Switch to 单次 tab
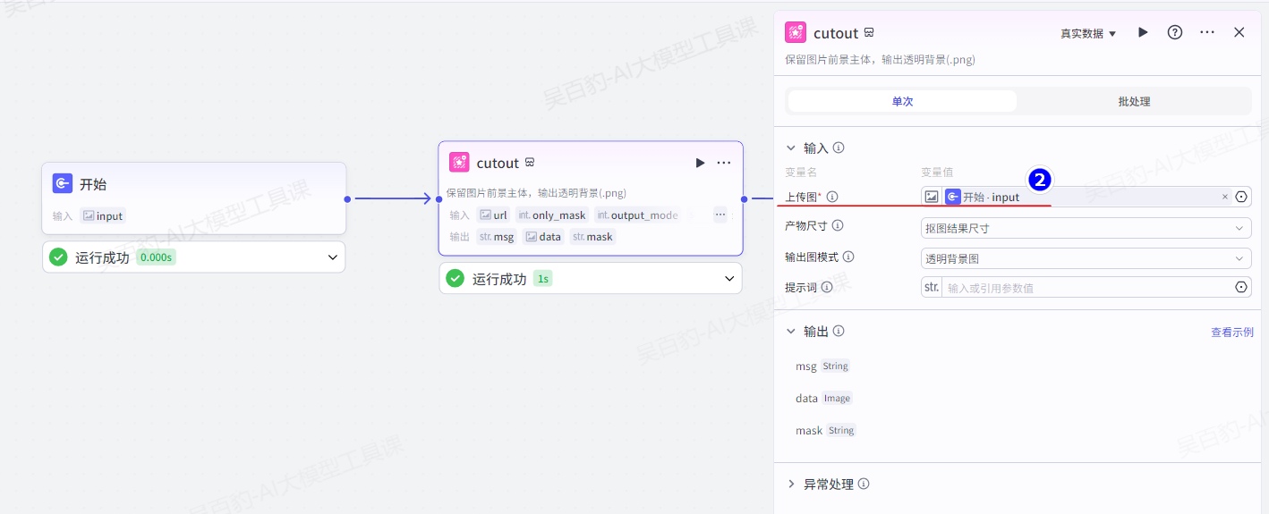 (902, 101)
